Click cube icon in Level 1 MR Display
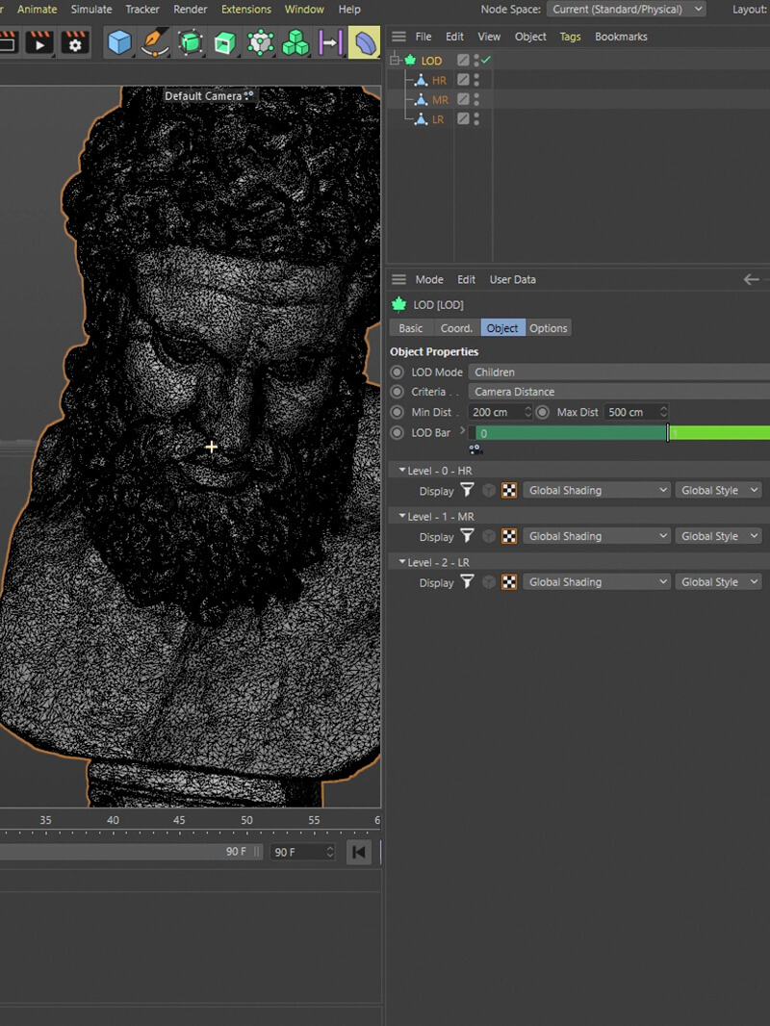The image size is (770, 1026). (489, 536)
